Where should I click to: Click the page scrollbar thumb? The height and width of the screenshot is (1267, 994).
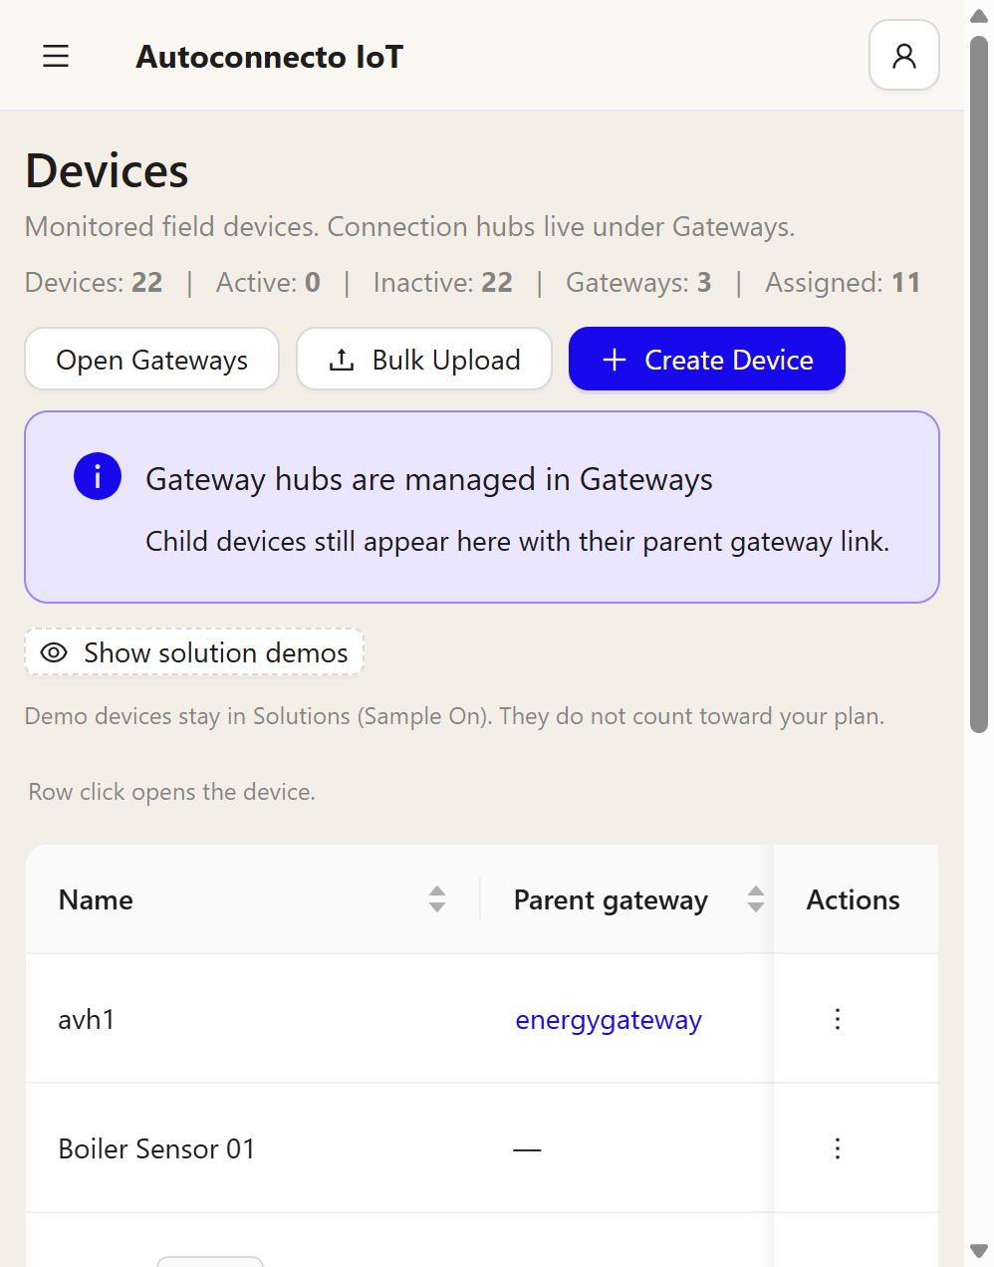(x=979, y=383)
